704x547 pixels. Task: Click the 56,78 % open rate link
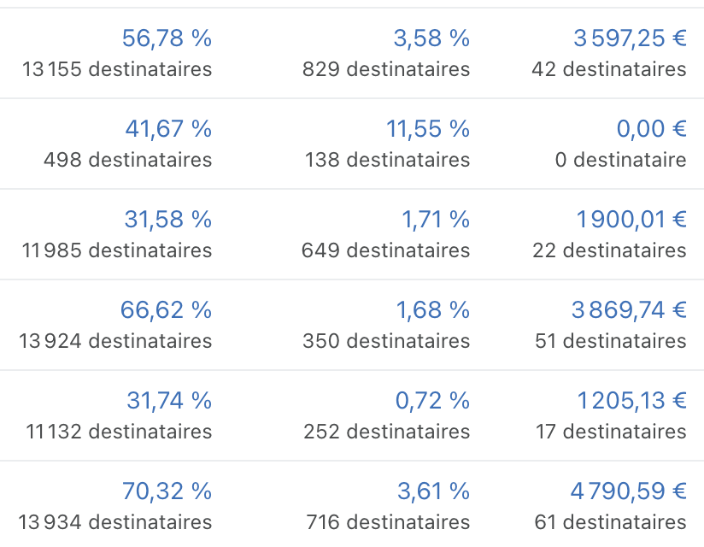(x=167, y=38)
